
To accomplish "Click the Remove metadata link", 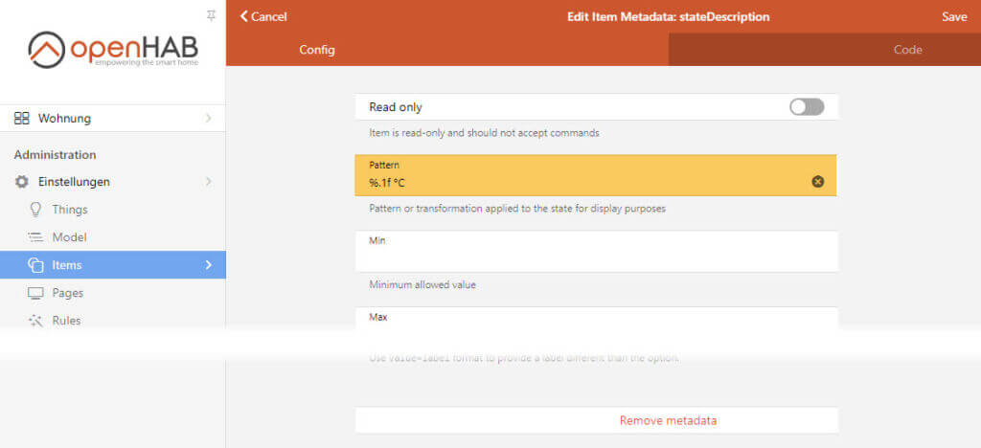I will [668, 420].
